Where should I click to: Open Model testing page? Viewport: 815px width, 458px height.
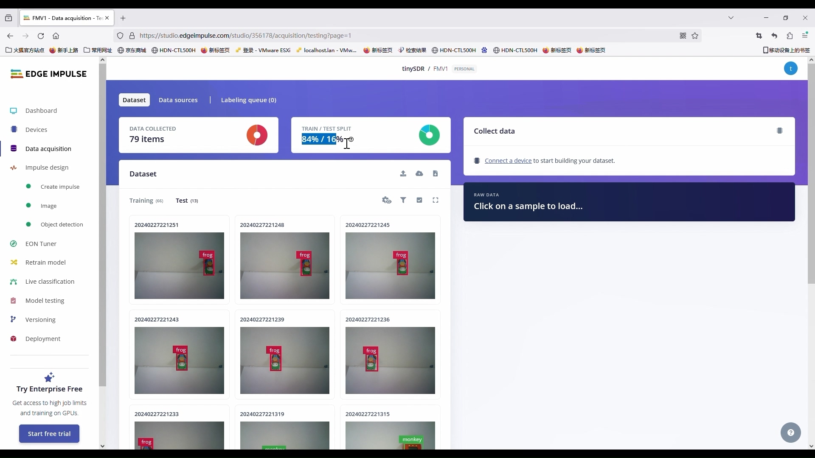pyautogui.click(x=45, y=301)
